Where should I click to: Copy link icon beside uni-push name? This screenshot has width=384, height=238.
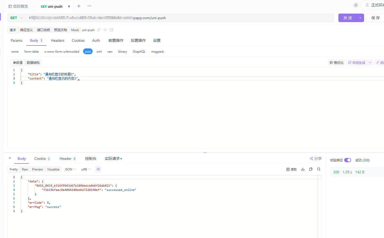[x=99, y=30]
